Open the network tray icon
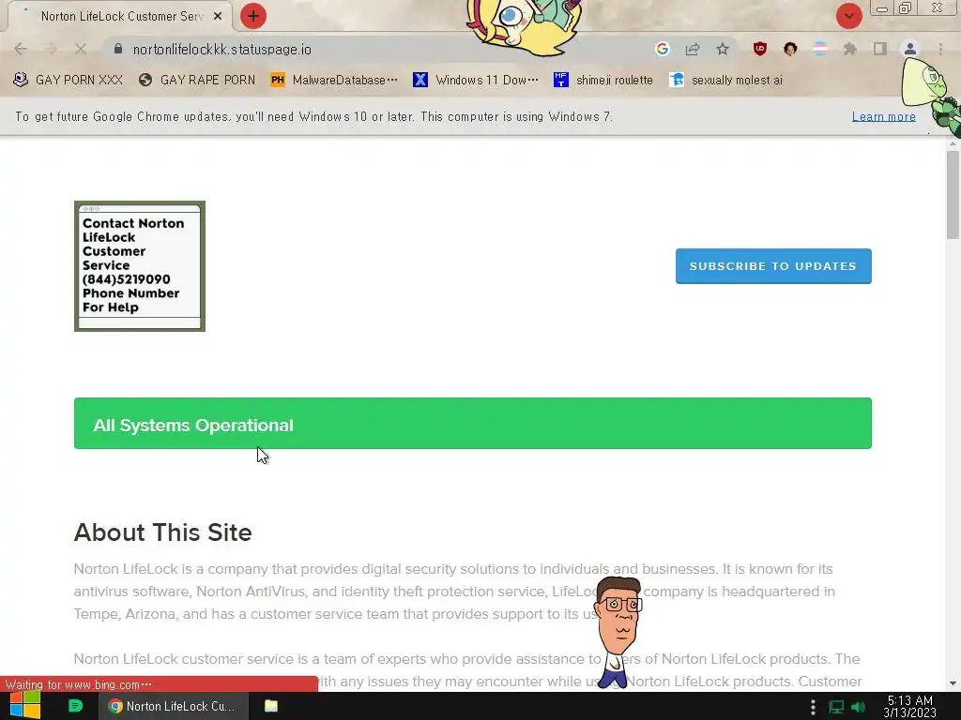Image resolution: width=961 pixels, height=720 pixels. [x=836, y=707]
